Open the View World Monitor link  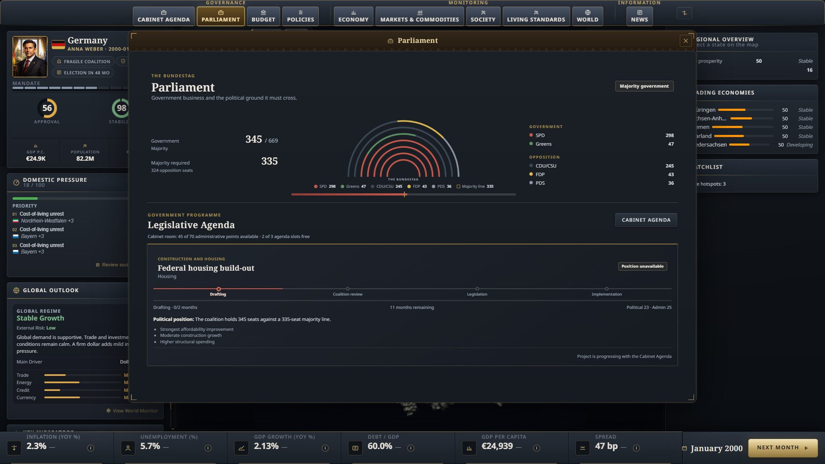tap(132, 411)
